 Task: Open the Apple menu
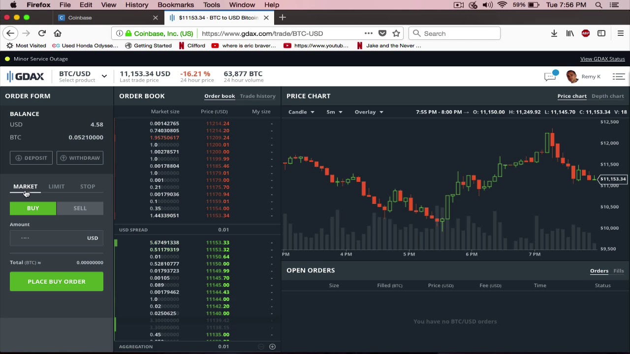click(13, 5)
